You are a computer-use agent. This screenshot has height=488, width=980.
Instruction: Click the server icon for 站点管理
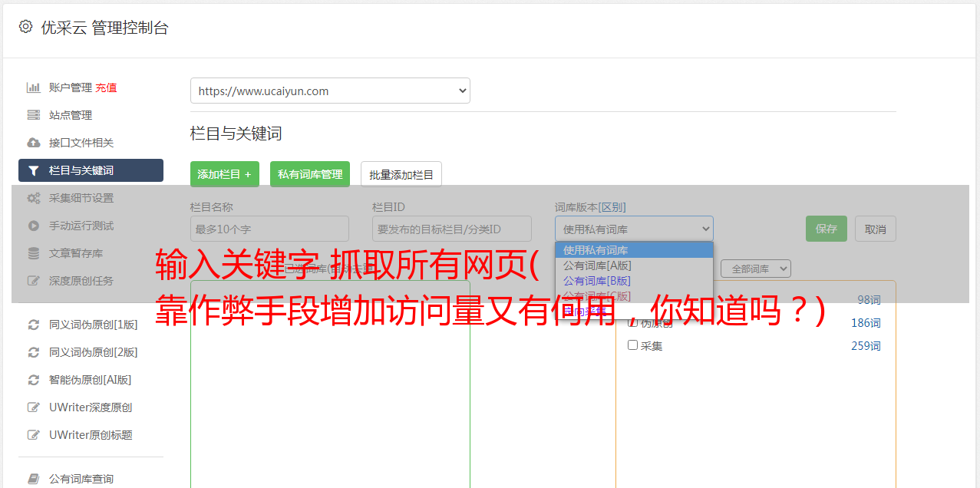click(34, 115)
